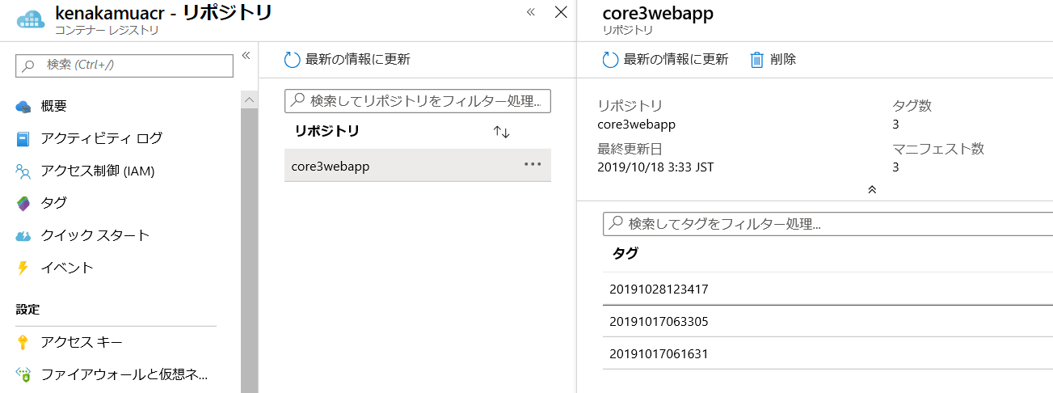The height and width of the screenshot is (393, 1053).
Task: Collapse the details section with double chevron
Action: [872, 189]
